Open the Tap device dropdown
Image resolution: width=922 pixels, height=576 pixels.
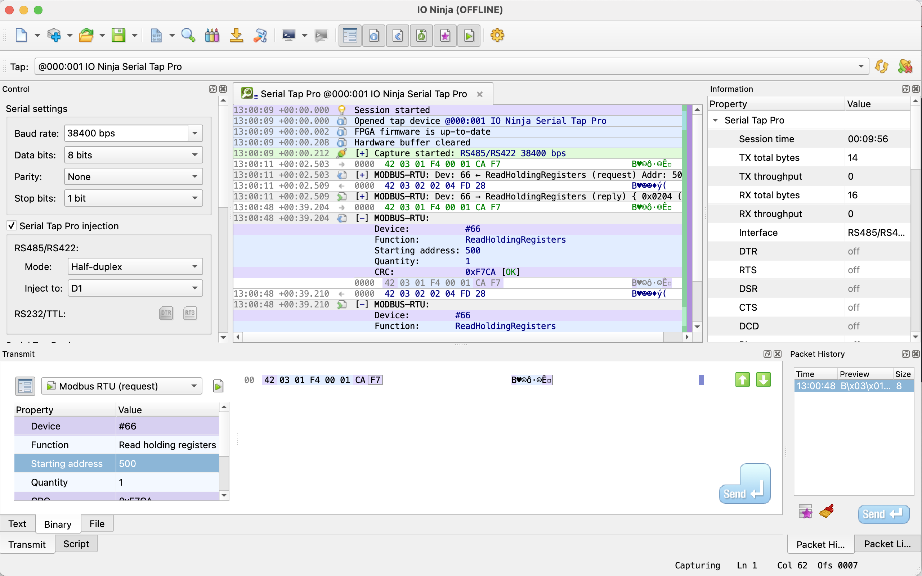click(452, 66)
